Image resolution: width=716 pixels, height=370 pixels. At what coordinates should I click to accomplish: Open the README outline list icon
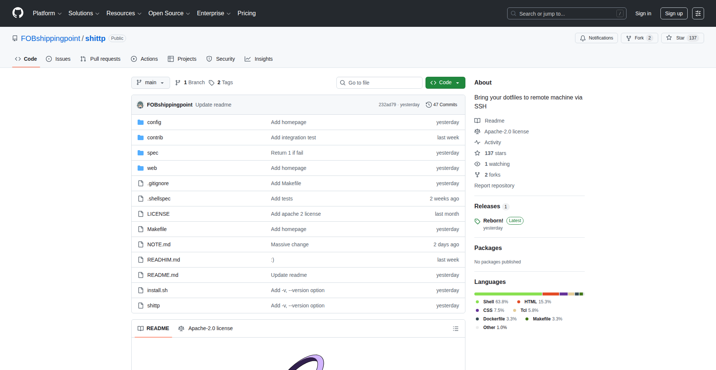point(455,329)
